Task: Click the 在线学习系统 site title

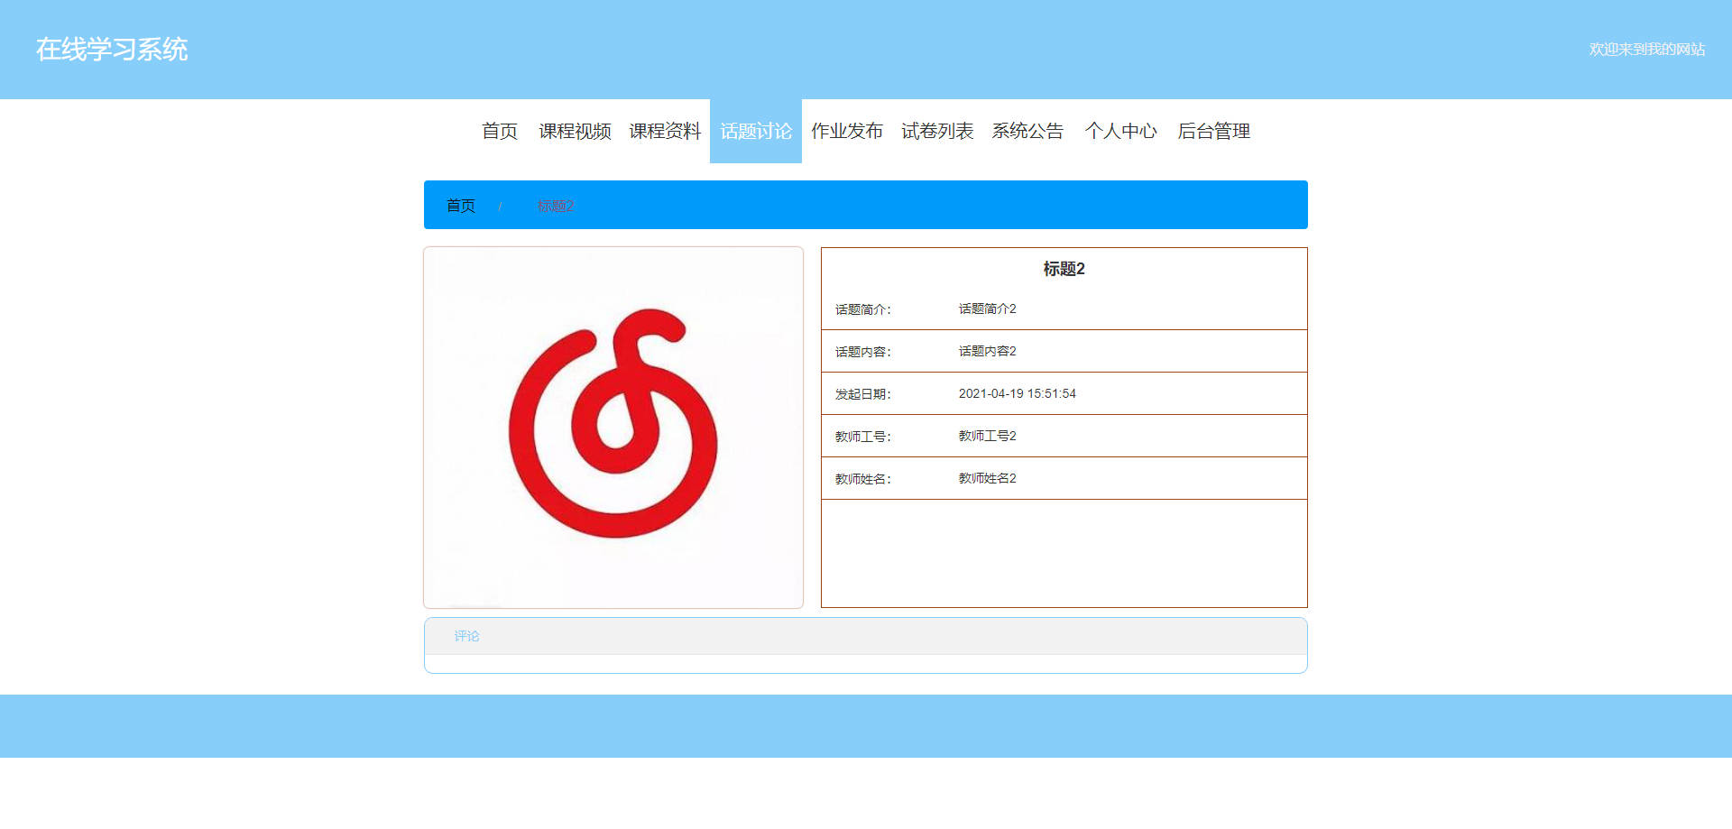Action: (112, 50)
